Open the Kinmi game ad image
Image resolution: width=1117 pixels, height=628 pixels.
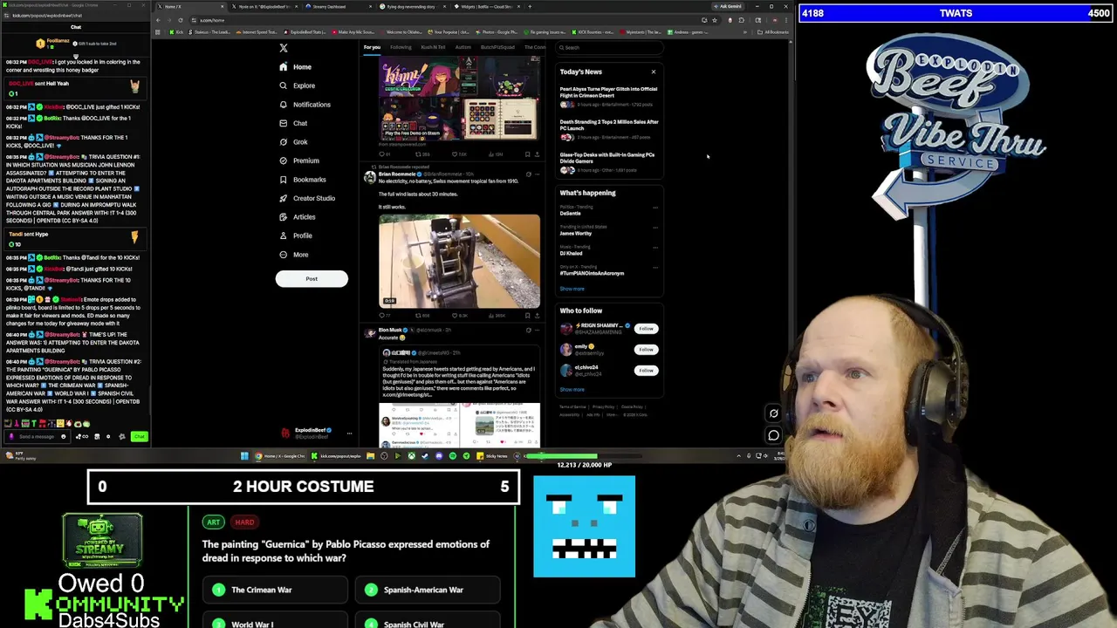pos(459,98)
